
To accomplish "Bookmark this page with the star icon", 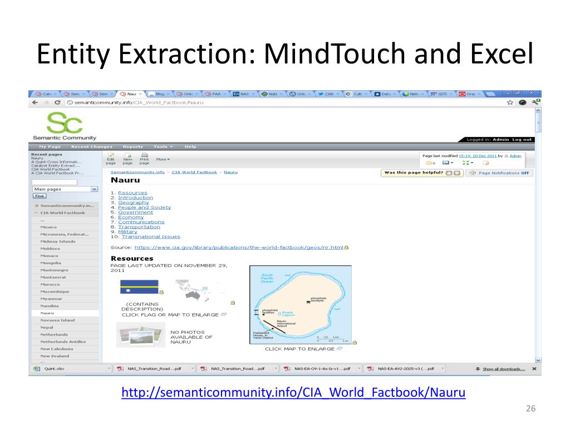I will (x=510, y=103).
